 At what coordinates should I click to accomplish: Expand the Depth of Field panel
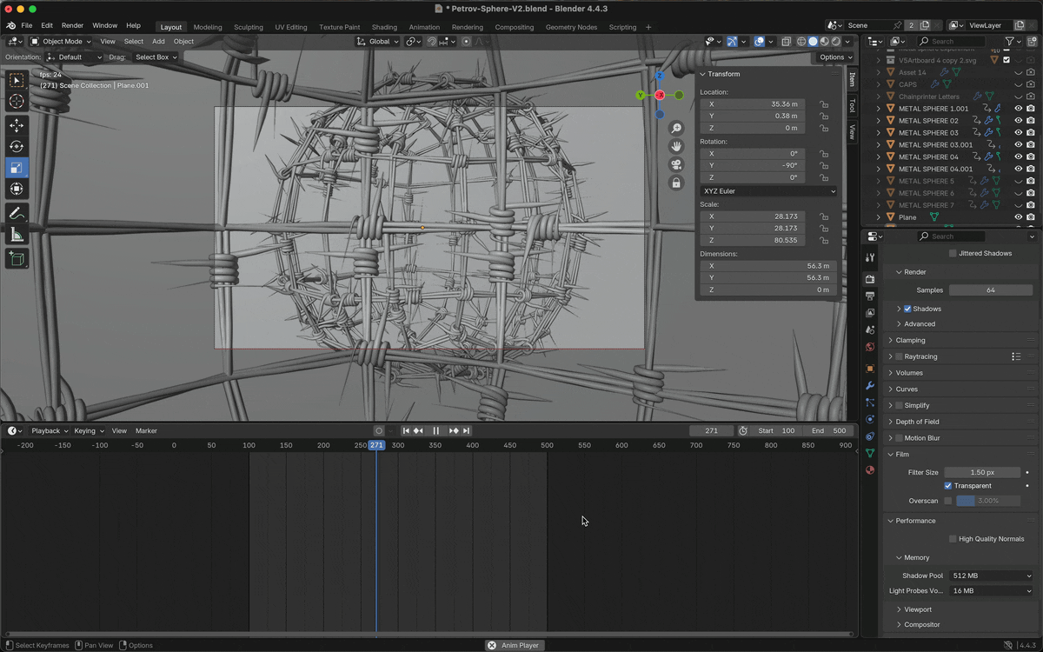tap(917, 422)
